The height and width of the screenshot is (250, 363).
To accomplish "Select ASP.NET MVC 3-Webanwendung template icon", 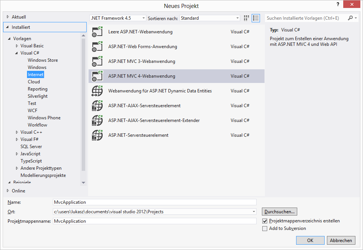I will tap(97, 61).
